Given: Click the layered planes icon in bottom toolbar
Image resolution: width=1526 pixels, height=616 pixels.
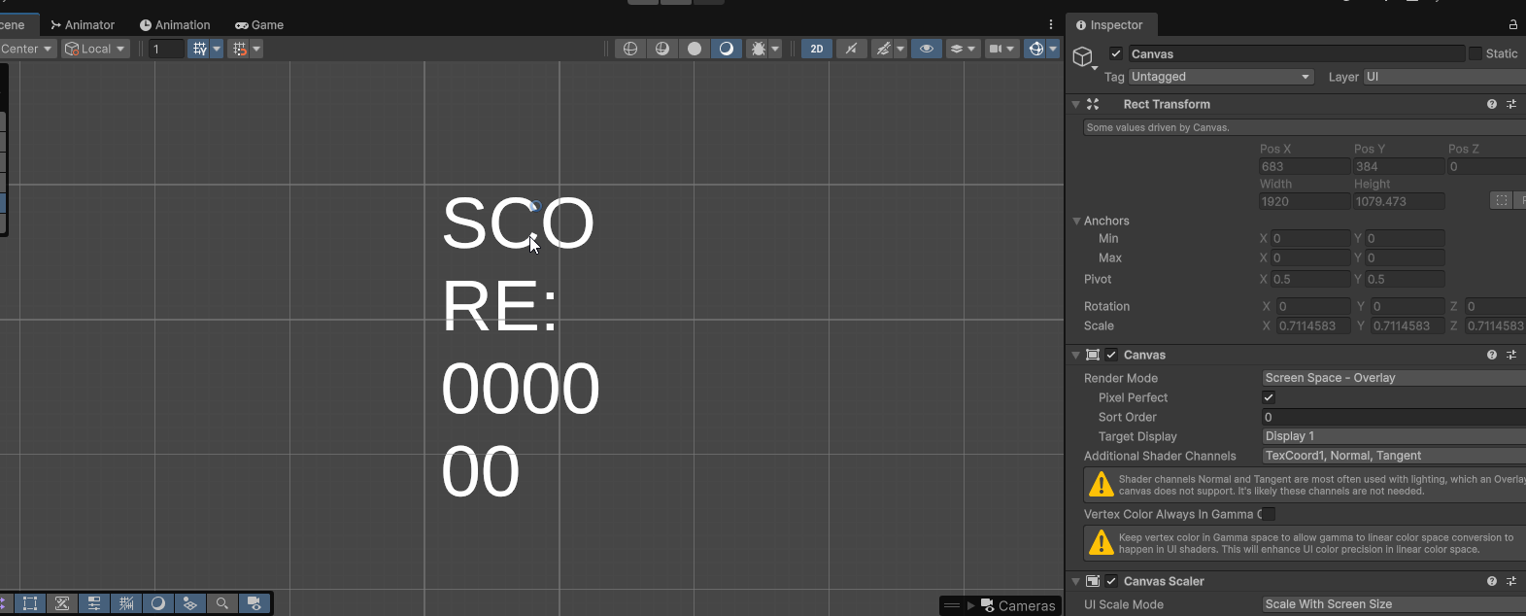Looking at the screenshot, I should point(190,603).
